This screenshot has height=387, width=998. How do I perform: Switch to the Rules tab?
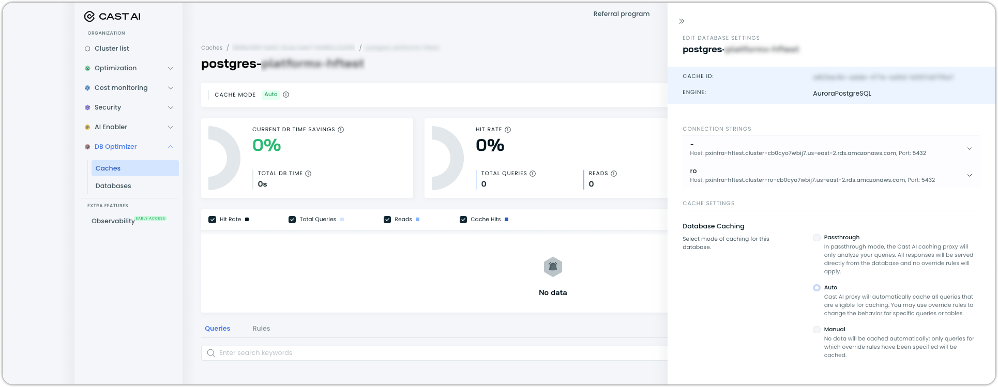tap(261, 329)
